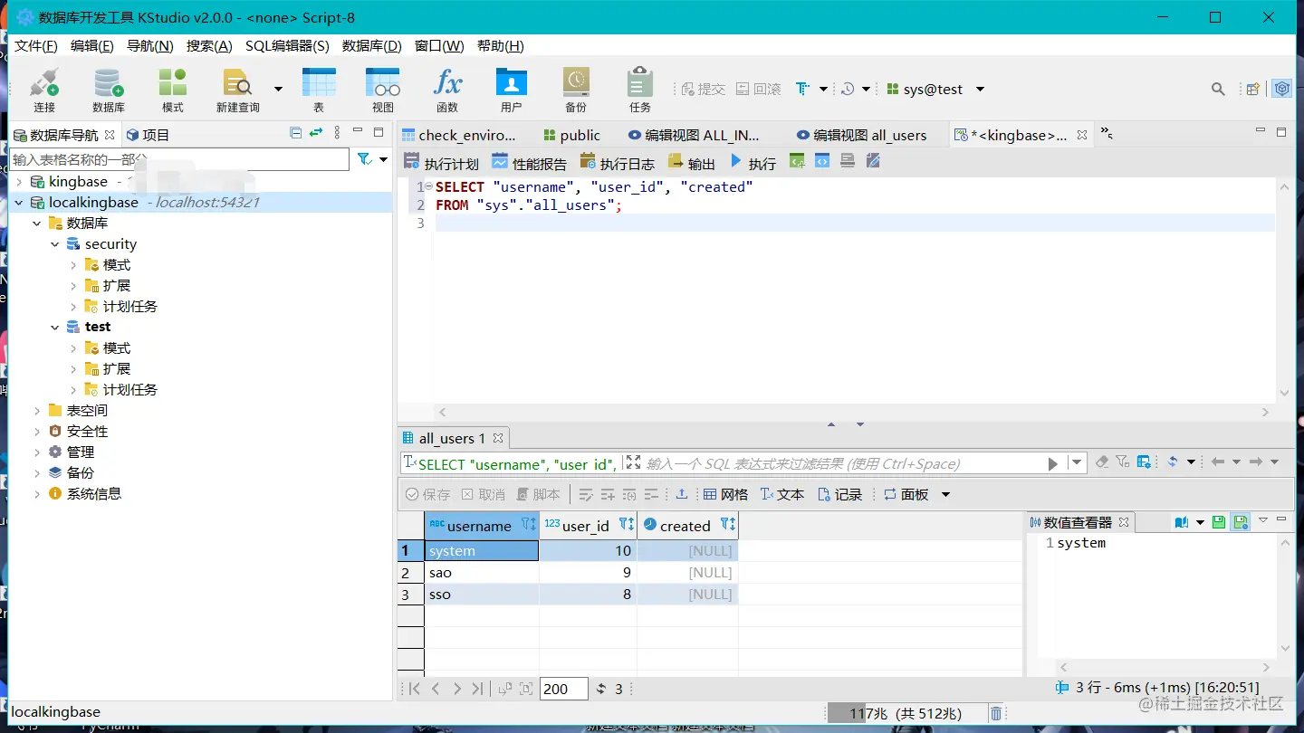Open the 备份 backup toolbar icon
Viewport: 1304px width, 733px height.
(576, 90)
